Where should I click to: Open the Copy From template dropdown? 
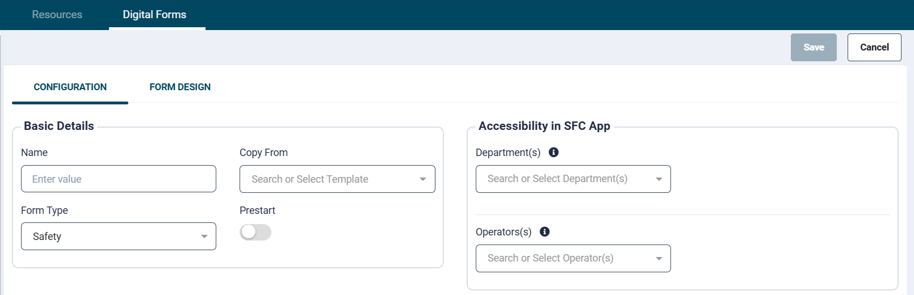pos(337,179)
